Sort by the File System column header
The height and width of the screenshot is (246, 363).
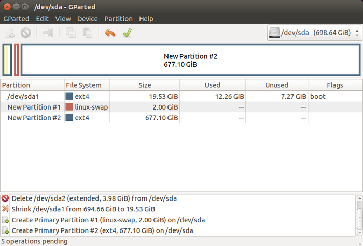click(x=86, y=85)
